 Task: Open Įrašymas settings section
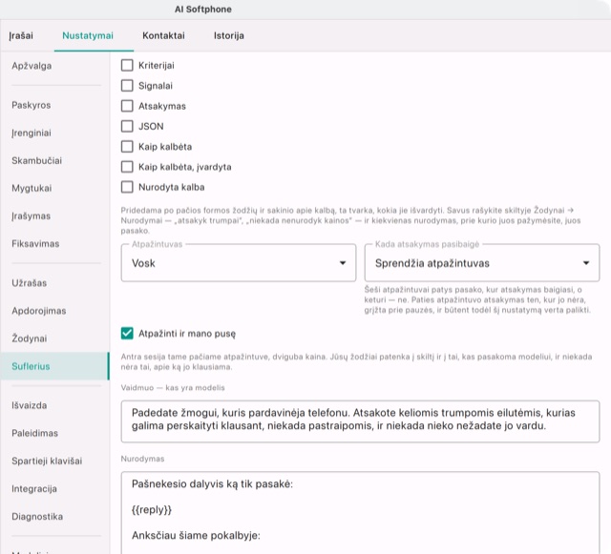pos(54,215)
